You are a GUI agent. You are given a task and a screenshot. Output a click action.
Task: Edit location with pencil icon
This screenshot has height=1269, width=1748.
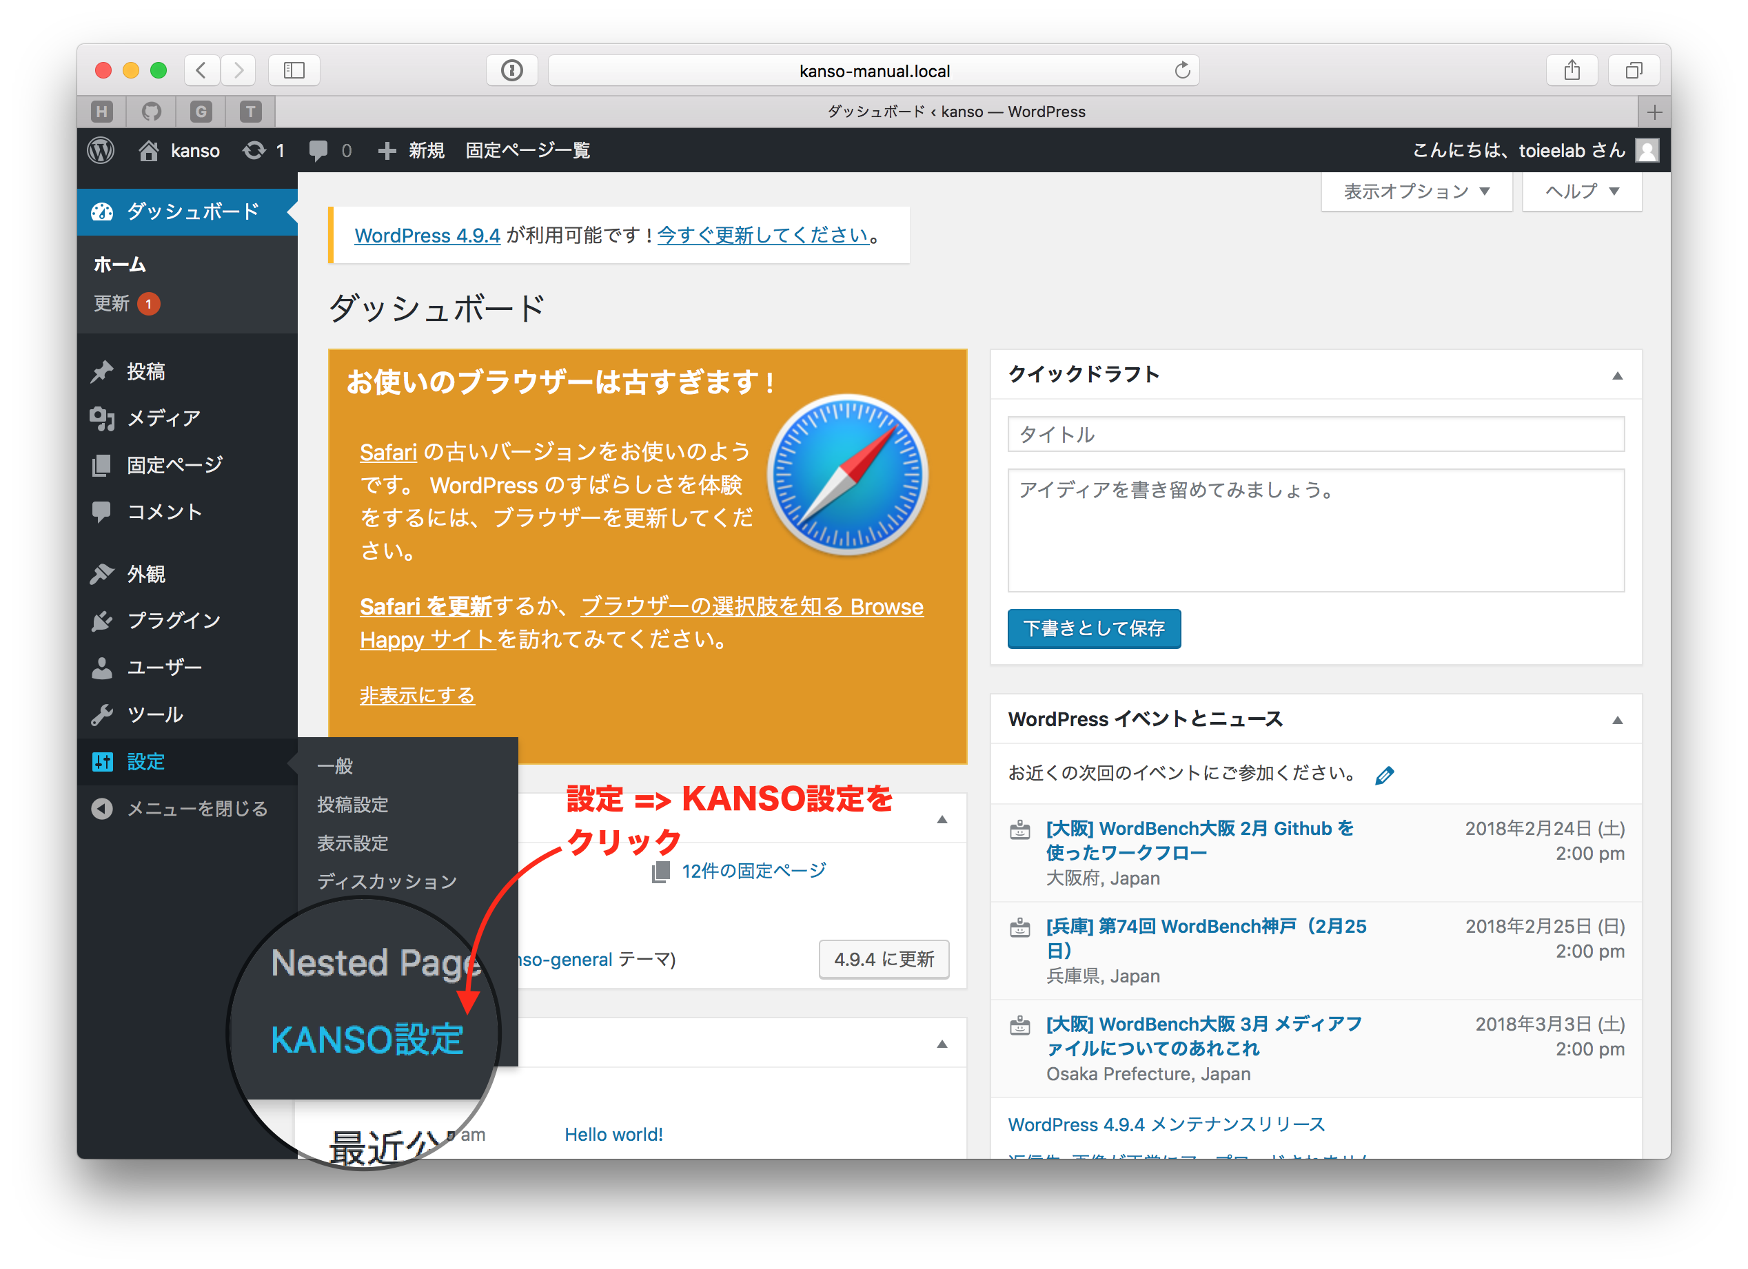[x=1384, y=775]
